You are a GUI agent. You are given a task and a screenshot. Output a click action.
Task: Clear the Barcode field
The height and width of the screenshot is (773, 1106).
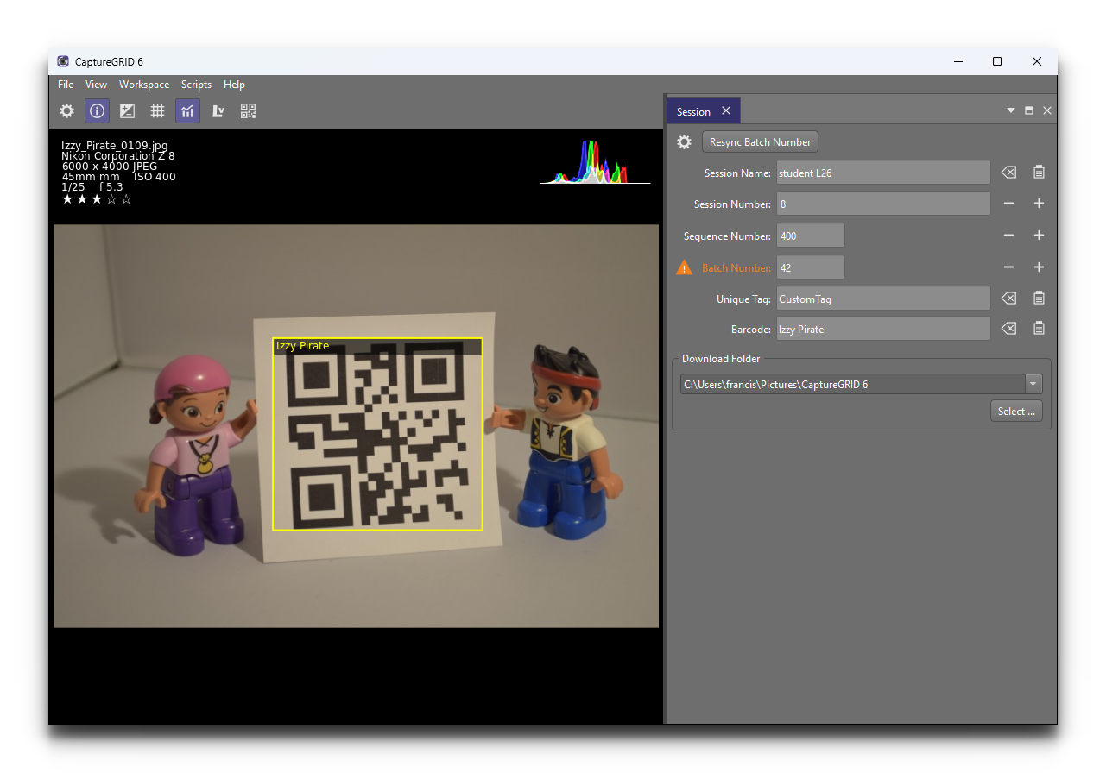[1008, 329]
